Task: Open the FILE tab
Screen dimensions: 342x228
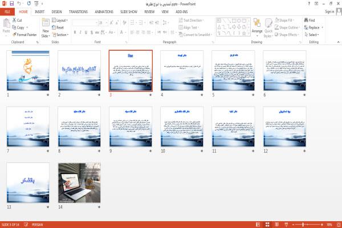Action: pos(7,12)
